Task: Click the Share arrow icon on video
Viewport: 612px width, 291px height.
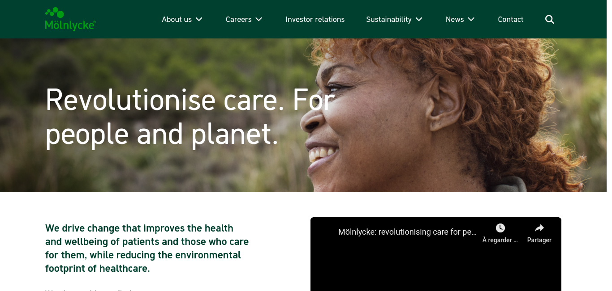Action: coord(539,228)
